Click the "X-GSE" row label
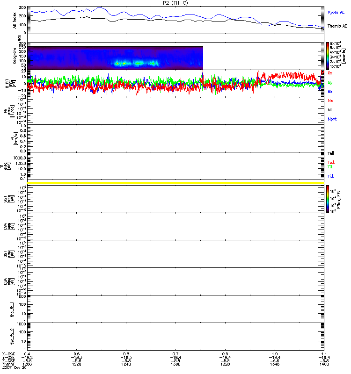 tap(8, 354)
